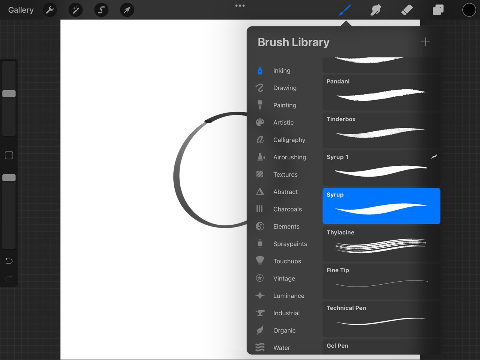Add a new brush with plus button
This screenshot has height=360, width=480.
(x=426, y=42)
